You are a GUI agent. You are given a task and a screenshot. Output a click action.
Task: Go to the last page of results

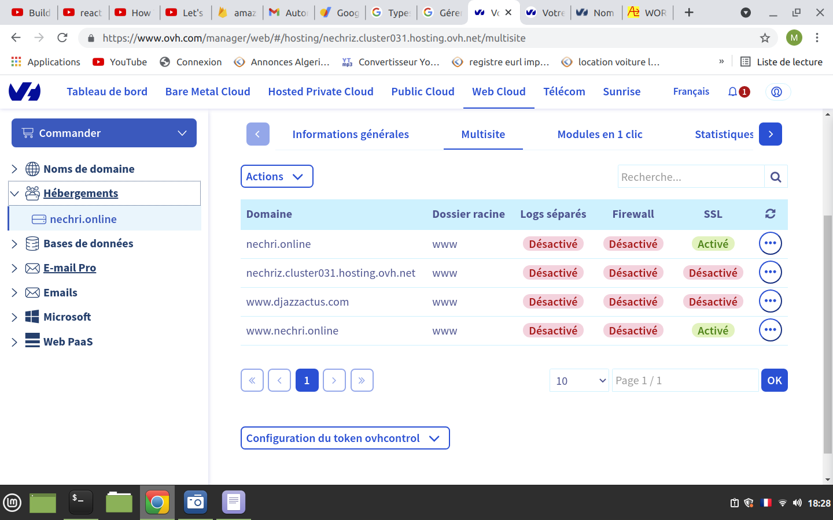coord(362,380)
